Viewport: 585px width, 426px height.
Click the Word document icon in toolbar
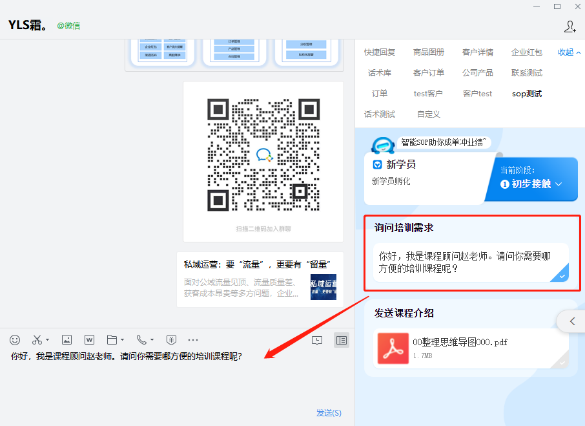click(x=89, y=339)
